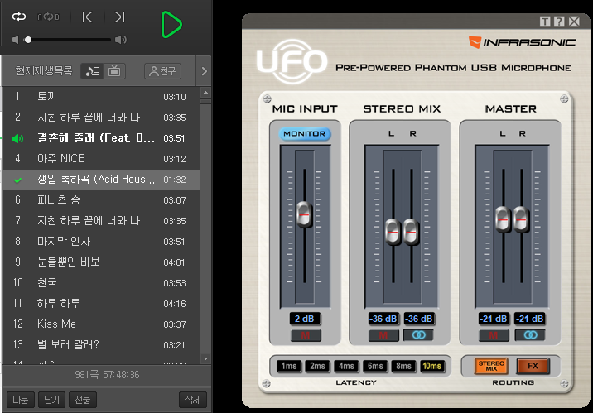Screen dimensions: 593x413
Task: Set latency to 6ms
Action: [x=375, y=366]
